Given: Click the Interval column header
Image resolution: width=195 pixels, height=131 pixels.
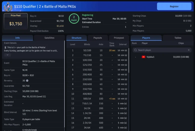Looking at the screenshot, I should [123, 44].
